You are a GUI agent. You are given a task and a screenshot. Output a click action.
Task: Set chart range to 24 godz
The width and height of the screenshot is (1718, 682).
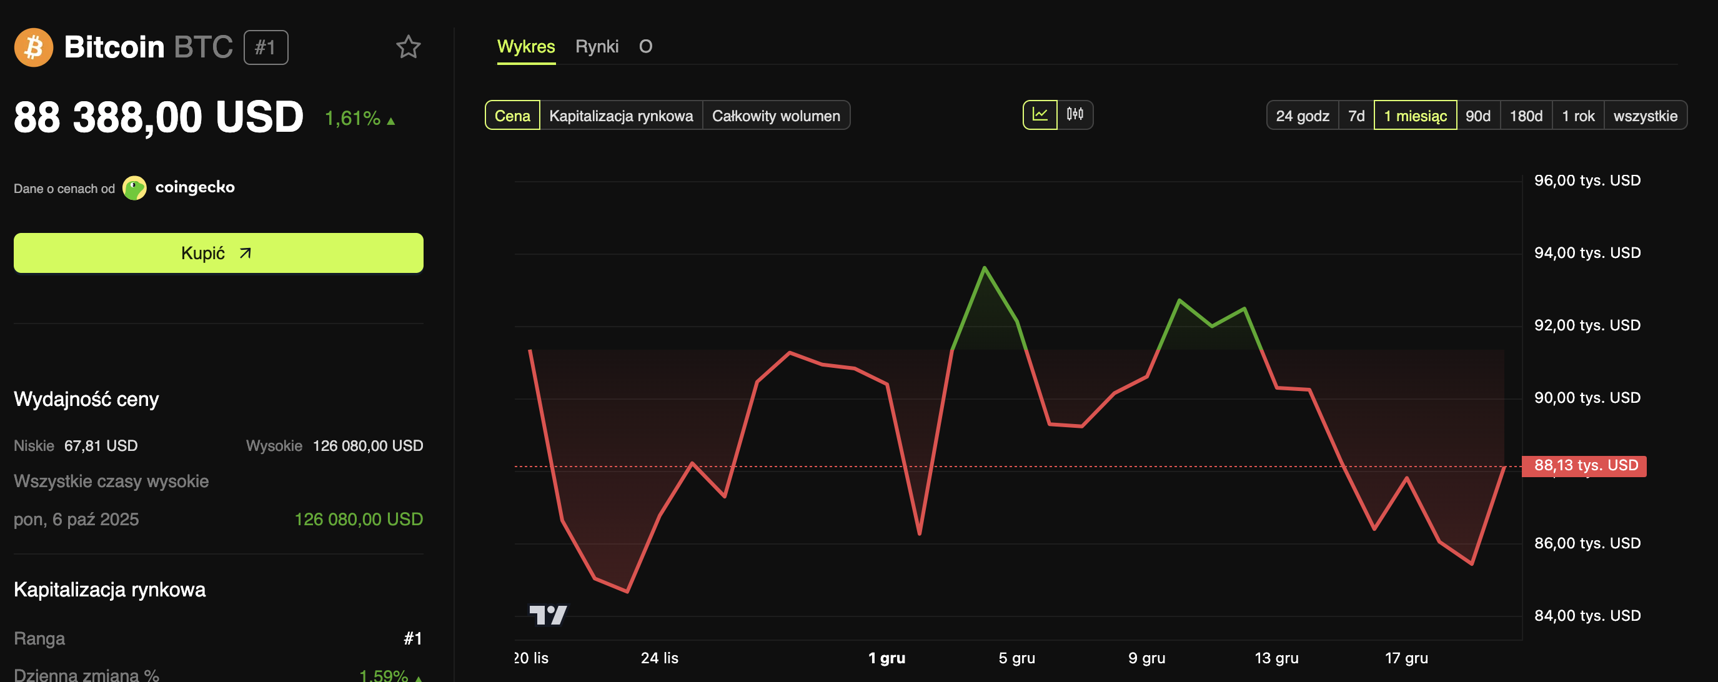point(1302,116)
